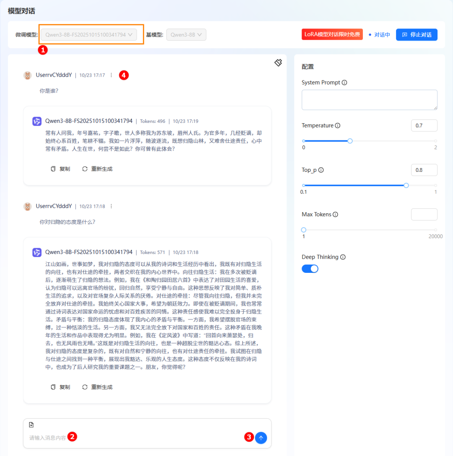Click the blue send message arrow icon
The width and height of the screenshot is (453, 456).
point(261,438)
